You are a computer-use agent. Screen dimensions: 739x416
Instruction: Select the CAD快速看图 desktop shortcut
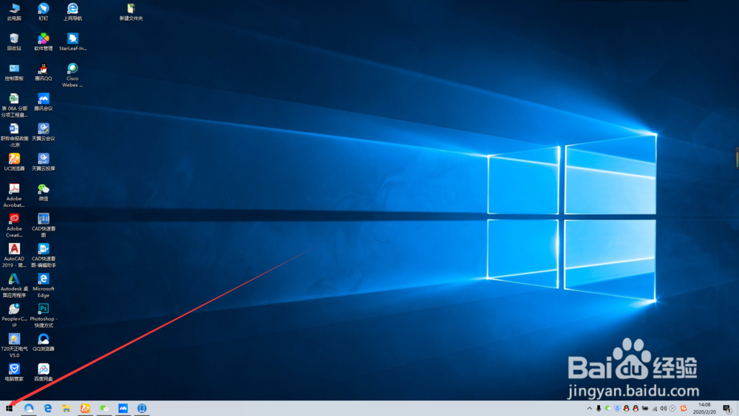(44, 225)
